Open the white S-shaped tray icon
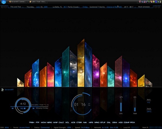Image resolution: width=162 pixels, height=129 pixels. pyautogui.click(x=160, y=2)
